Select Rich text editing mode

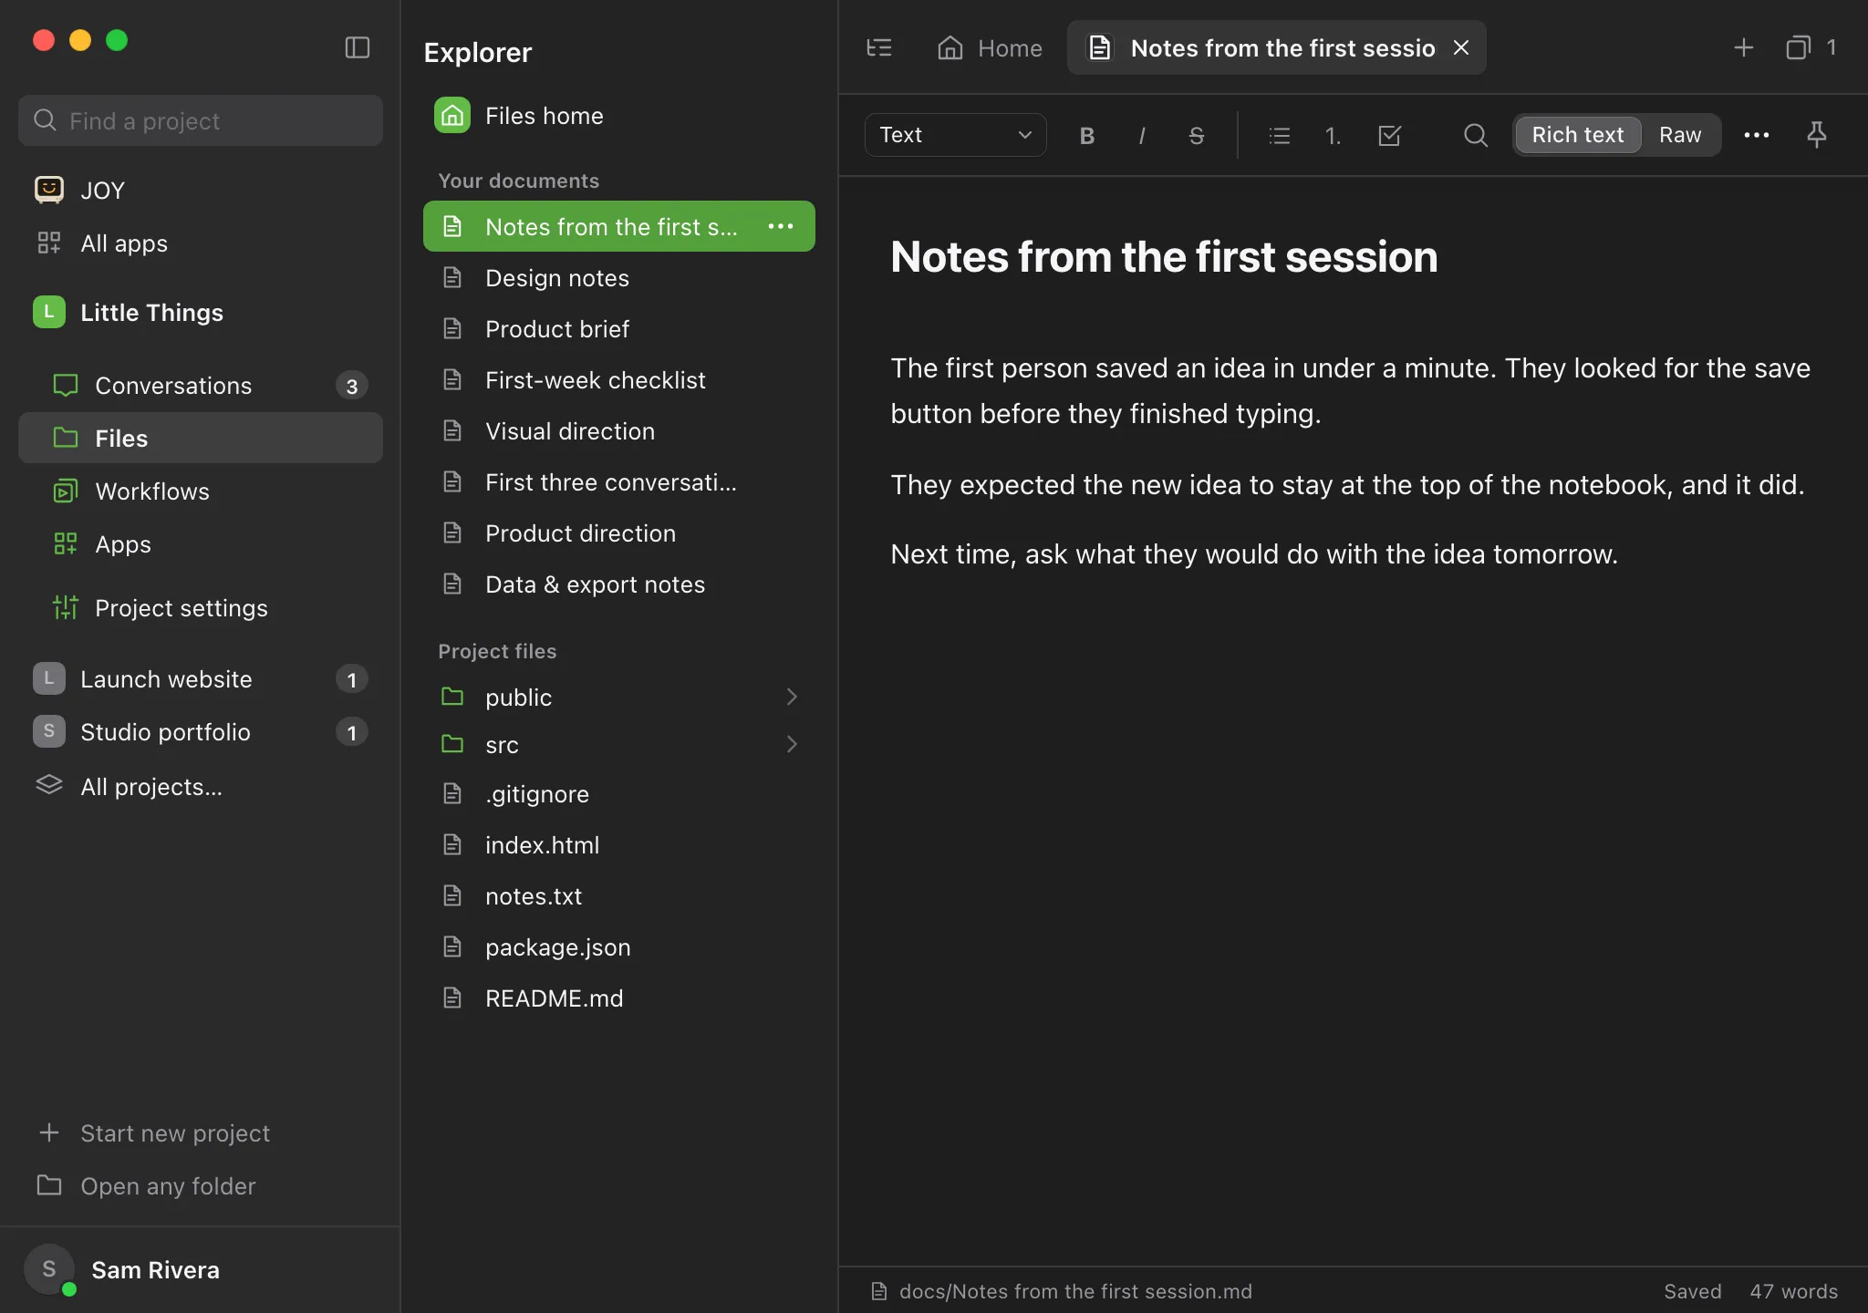pos(1577,135)
